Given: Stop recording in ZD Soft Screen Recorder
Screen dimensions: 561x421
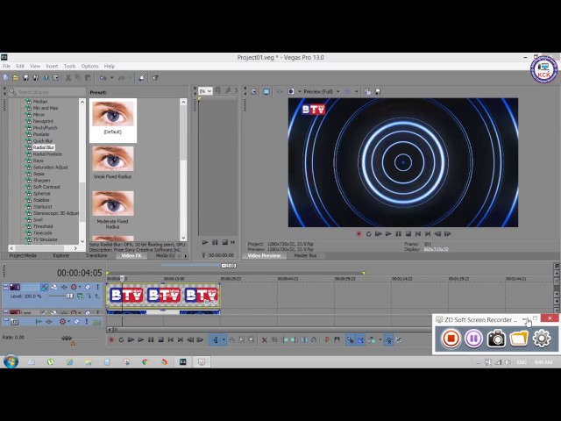Looking at the screenshot, I should click(451, 339).
